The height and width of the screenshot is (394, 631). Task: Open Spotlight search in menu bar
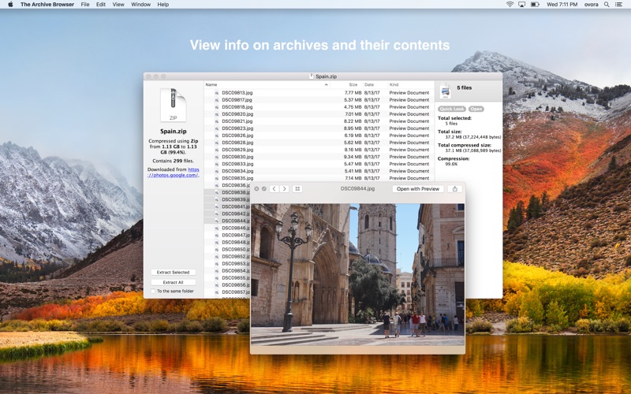(x=607, y=5)
